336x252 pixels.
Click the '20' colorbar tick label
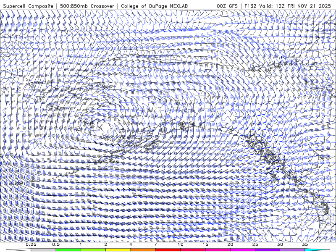click(230, 244)
